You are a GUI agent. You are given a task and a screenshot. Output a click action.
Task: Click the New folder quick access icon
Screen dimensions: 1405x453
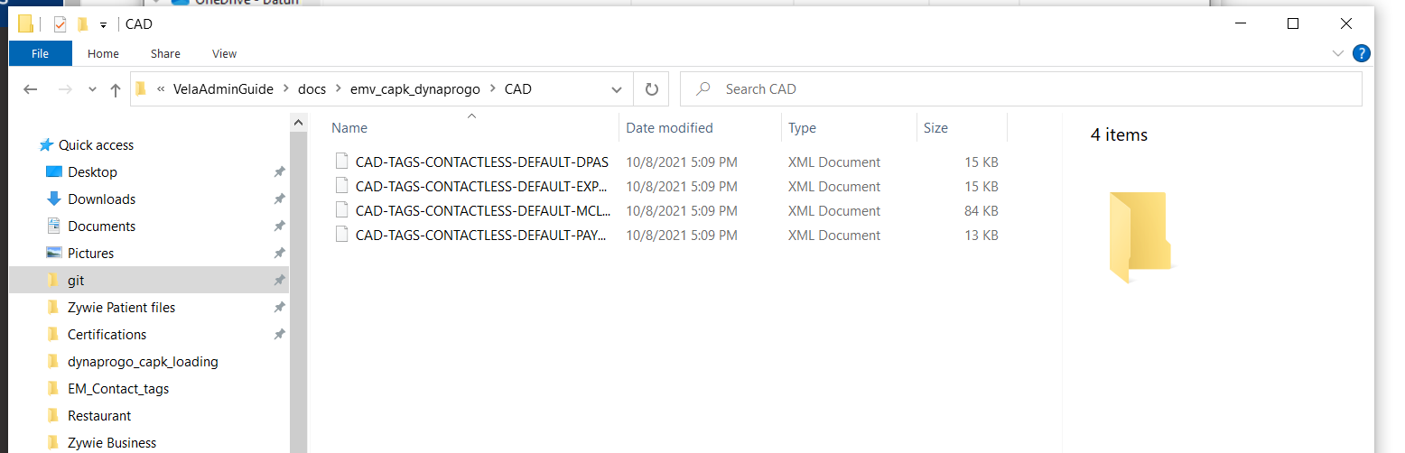83,24
